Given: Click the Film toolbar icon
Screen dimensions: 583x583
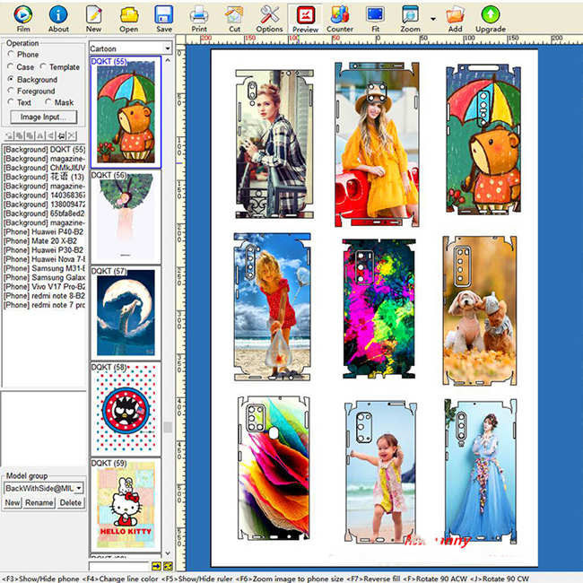Looking at the screenshot, I should (22, 17).
